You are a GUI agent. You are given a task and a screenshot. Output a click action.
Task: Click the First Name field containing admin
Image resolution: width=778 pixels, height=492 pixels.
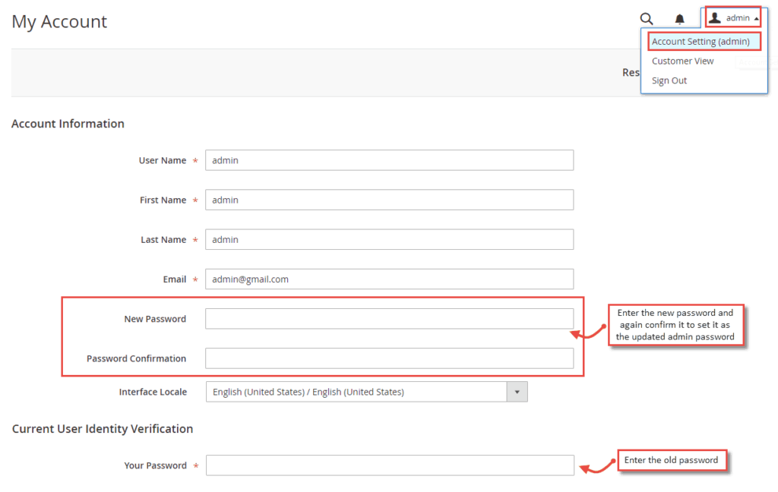(389, 200)
